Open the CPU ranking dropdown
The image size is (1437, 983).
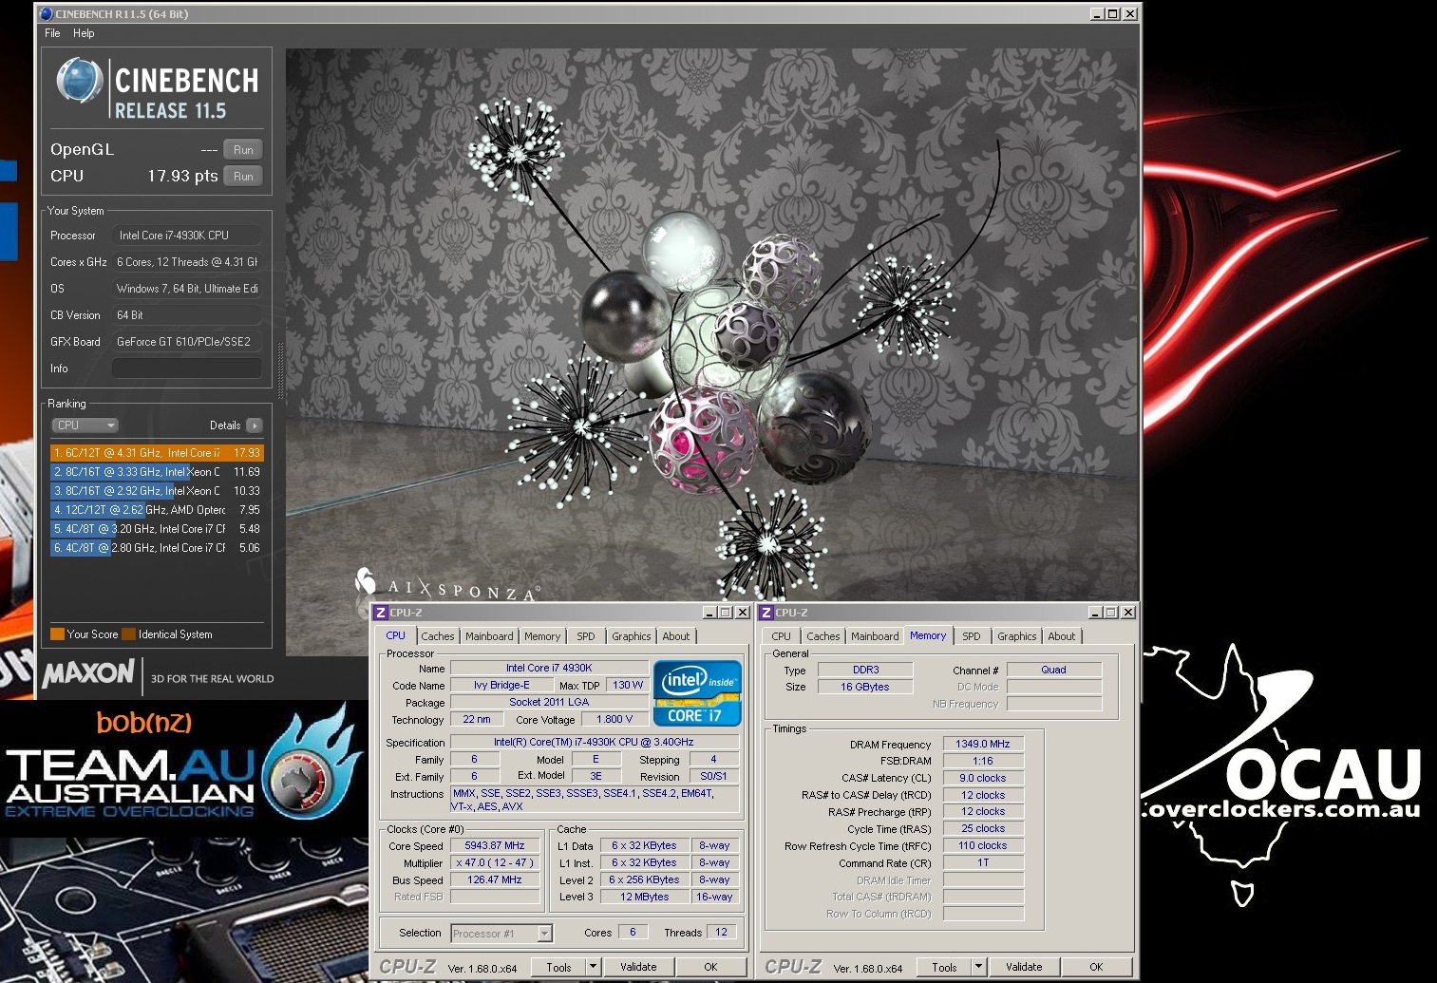[x=85, y=425]
